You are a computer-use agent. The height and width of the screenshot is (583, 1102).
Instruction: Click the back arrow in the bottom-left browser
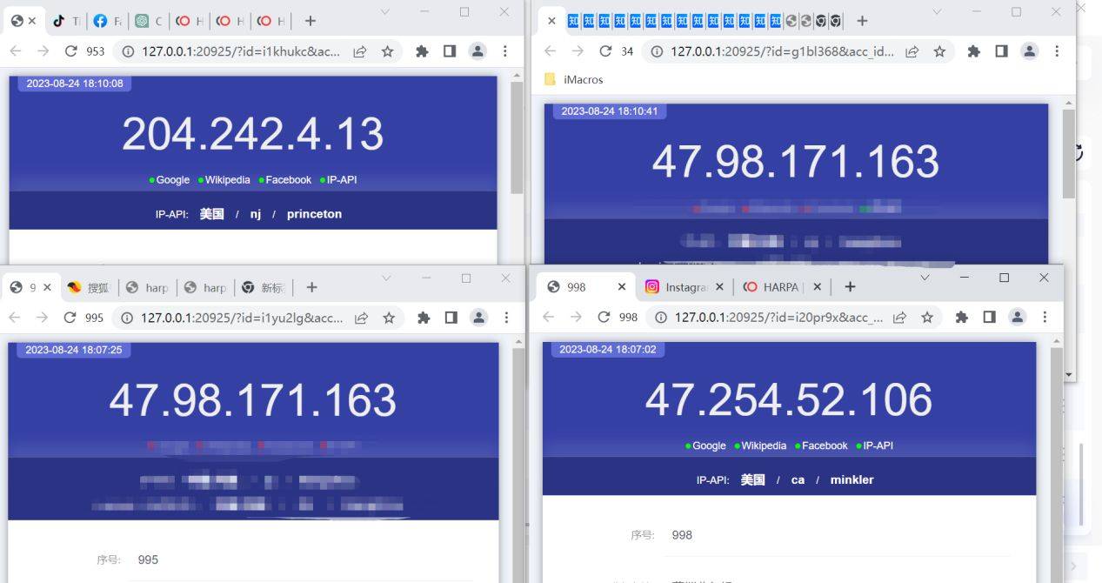[x=15, y=317]
